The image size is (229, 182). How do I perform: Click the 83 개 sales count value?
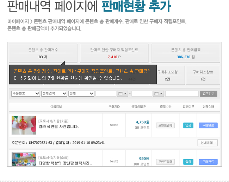tap(43, 57)
